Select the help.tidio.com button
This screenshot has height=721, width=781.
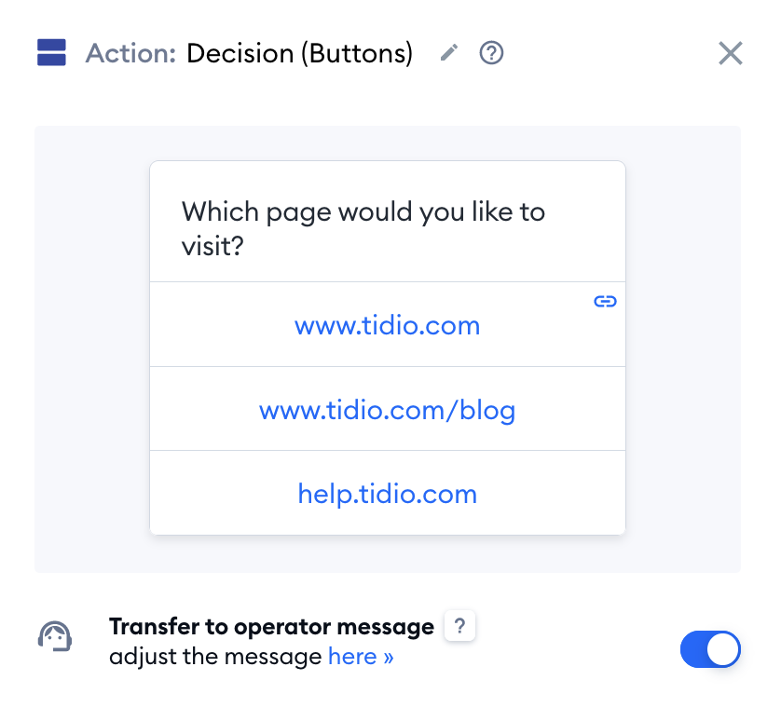(x=388, y=493)
